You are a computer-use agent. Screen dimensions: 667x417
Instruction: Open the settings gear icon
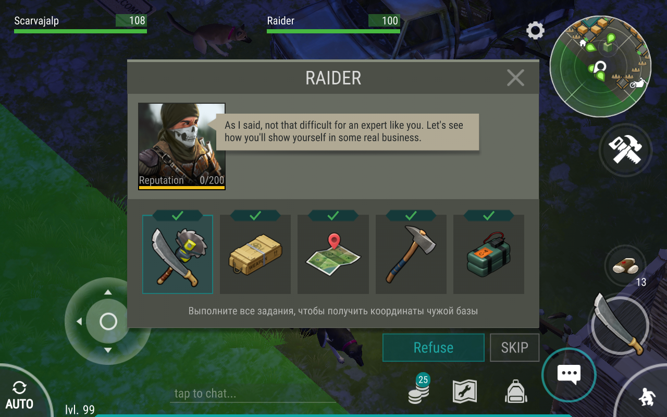pyautogui.click(x=535, y=31)
